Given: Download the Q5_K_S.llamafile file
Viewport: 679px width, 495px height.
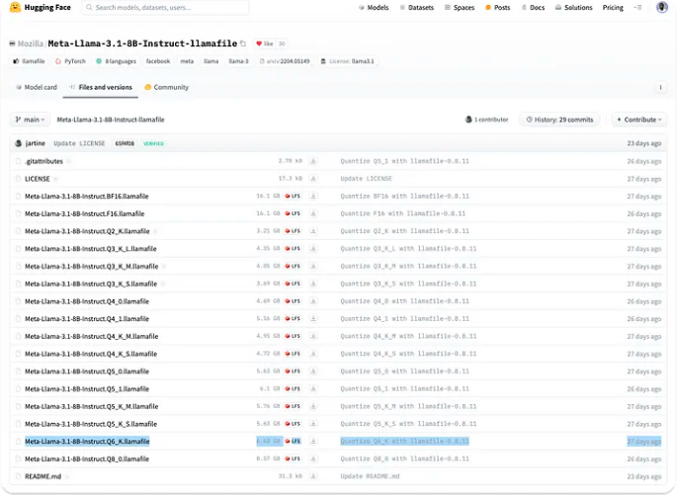Looking at the screenshot, I should 313,424.
